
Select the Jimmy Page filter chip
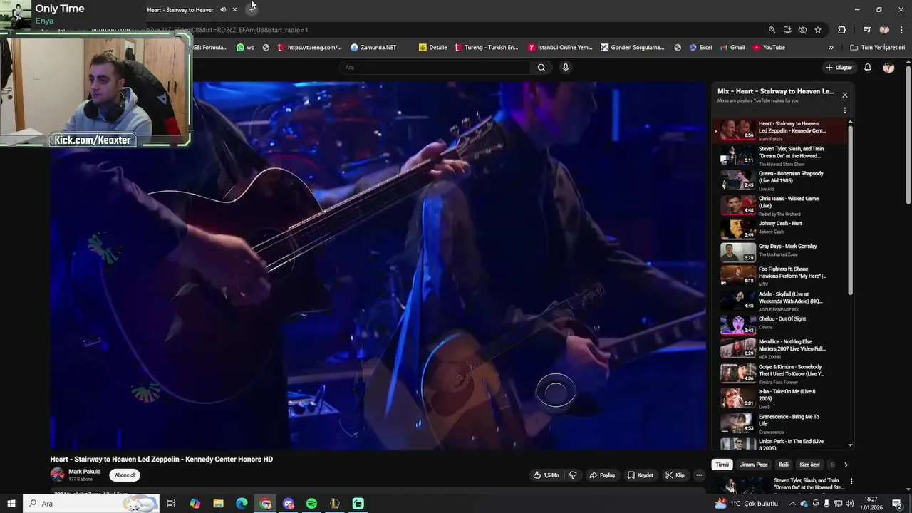coord(753,465)
